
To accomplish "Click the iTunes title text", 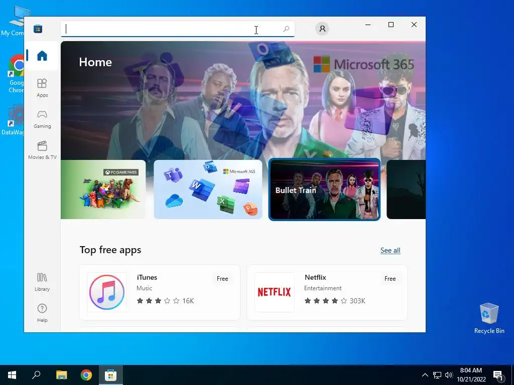I will coord(147,277).
